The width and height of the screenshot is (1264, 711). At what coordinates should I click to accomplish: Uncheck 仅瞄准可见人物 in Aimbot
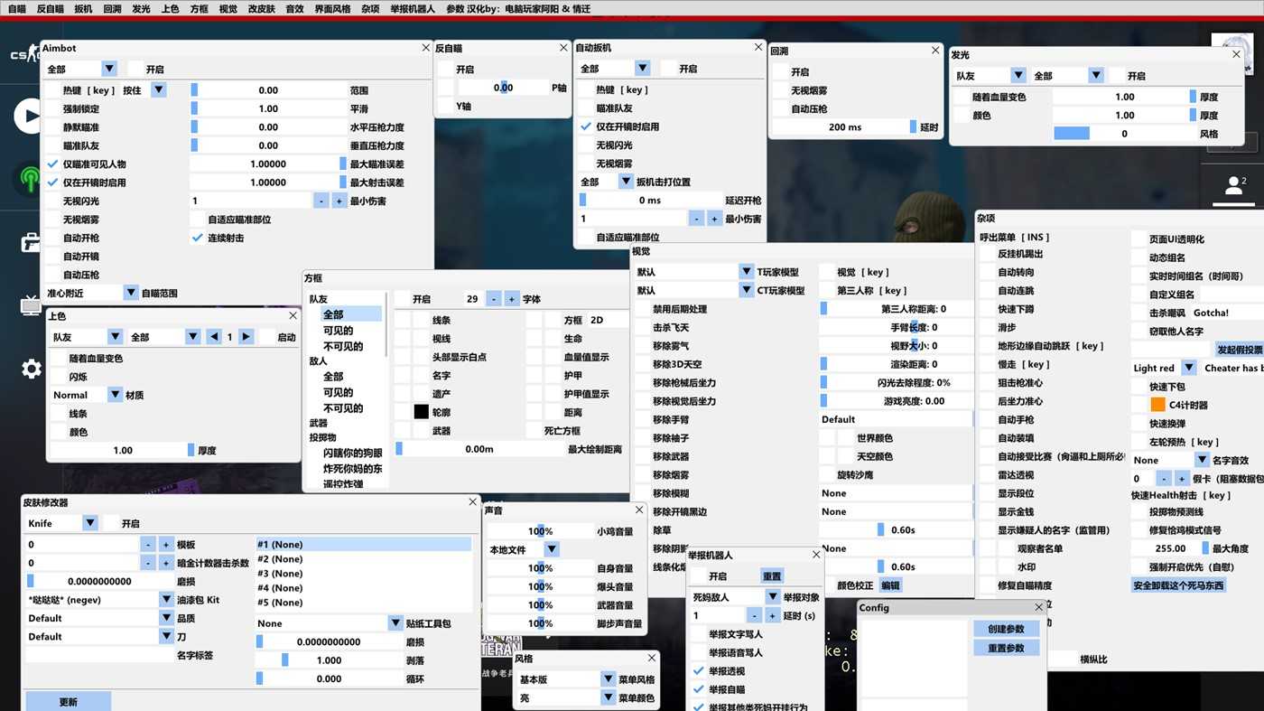(52, 164)
